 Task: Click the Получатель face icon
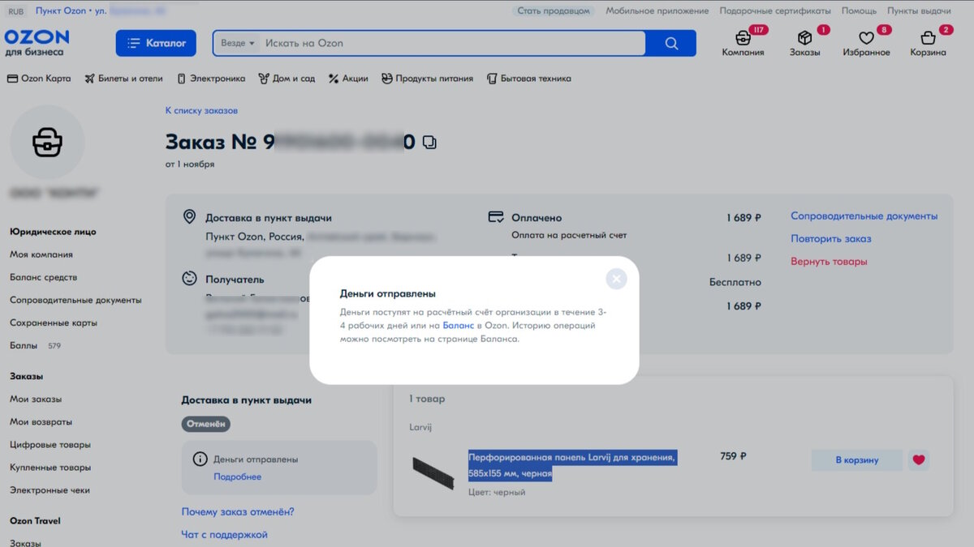point(189,279)
